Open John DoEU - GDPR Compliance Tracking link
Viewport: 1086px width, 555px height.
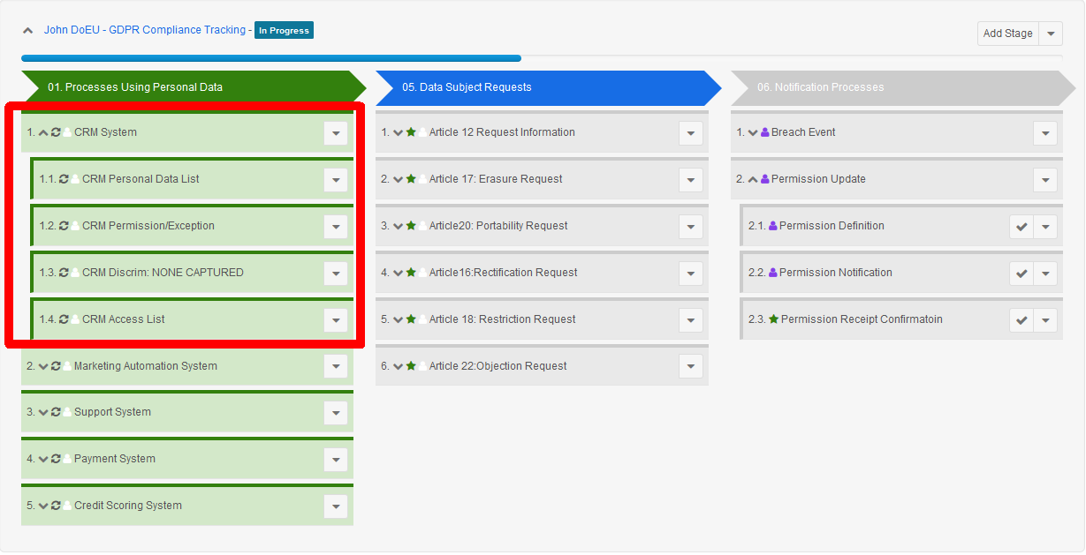145,30
